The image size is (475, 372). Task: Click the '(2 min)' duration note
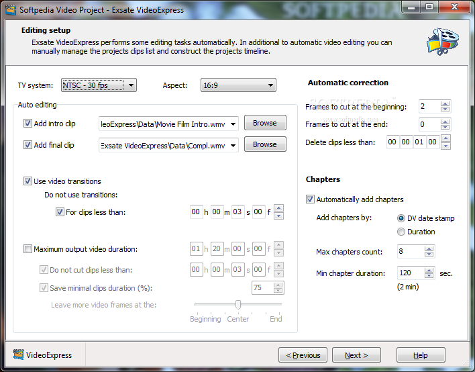(x=408, y=287)
